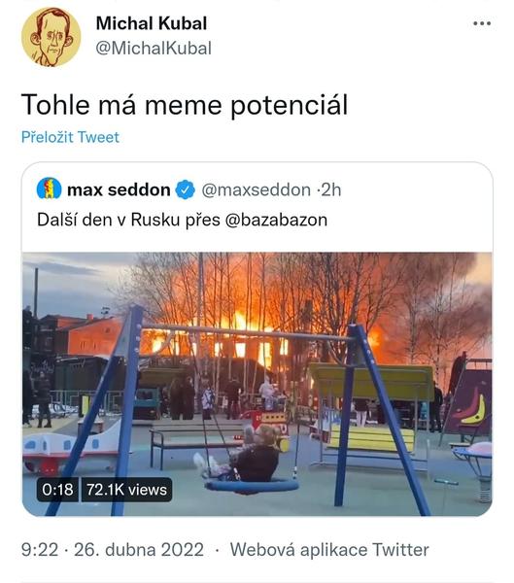Click the text Tohle má meme potenciál
Viewport: 514px width, 583px height.
185,105
